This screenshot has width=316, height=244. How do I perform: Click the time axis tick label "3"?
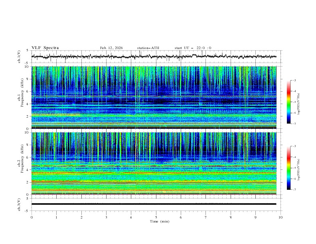[106, 217]
